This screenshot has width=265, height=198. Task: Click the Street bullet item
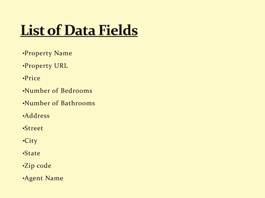[x=33, y=128]
